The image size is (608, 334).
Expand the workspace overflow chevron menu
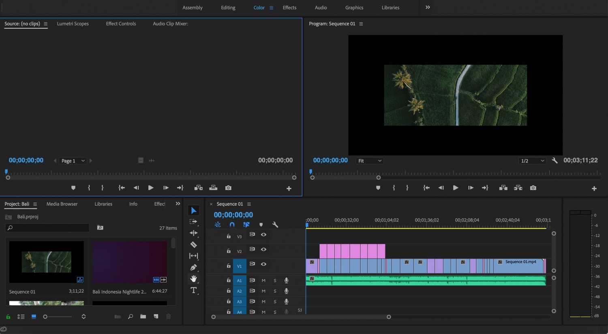(x=428, y=7)
